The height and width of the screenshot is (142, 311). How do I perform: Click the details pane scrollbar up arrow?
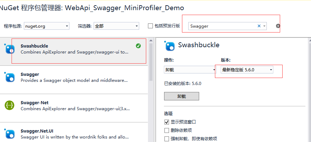(310, 40)
